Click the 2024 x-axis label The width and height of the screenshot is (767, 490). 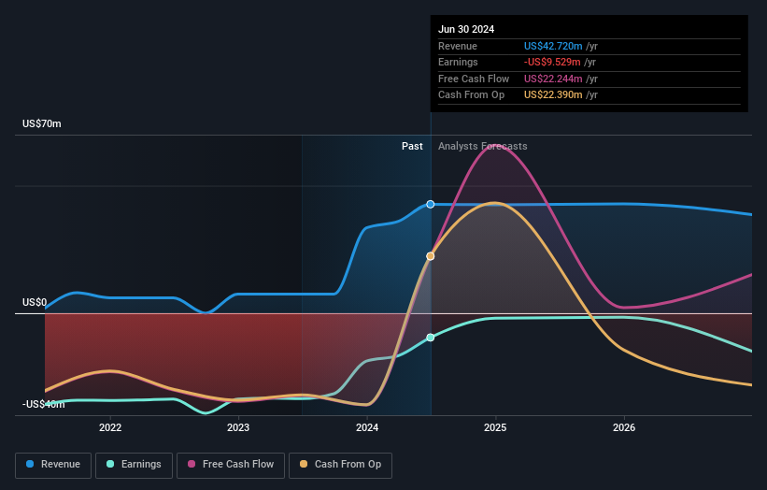367,427
